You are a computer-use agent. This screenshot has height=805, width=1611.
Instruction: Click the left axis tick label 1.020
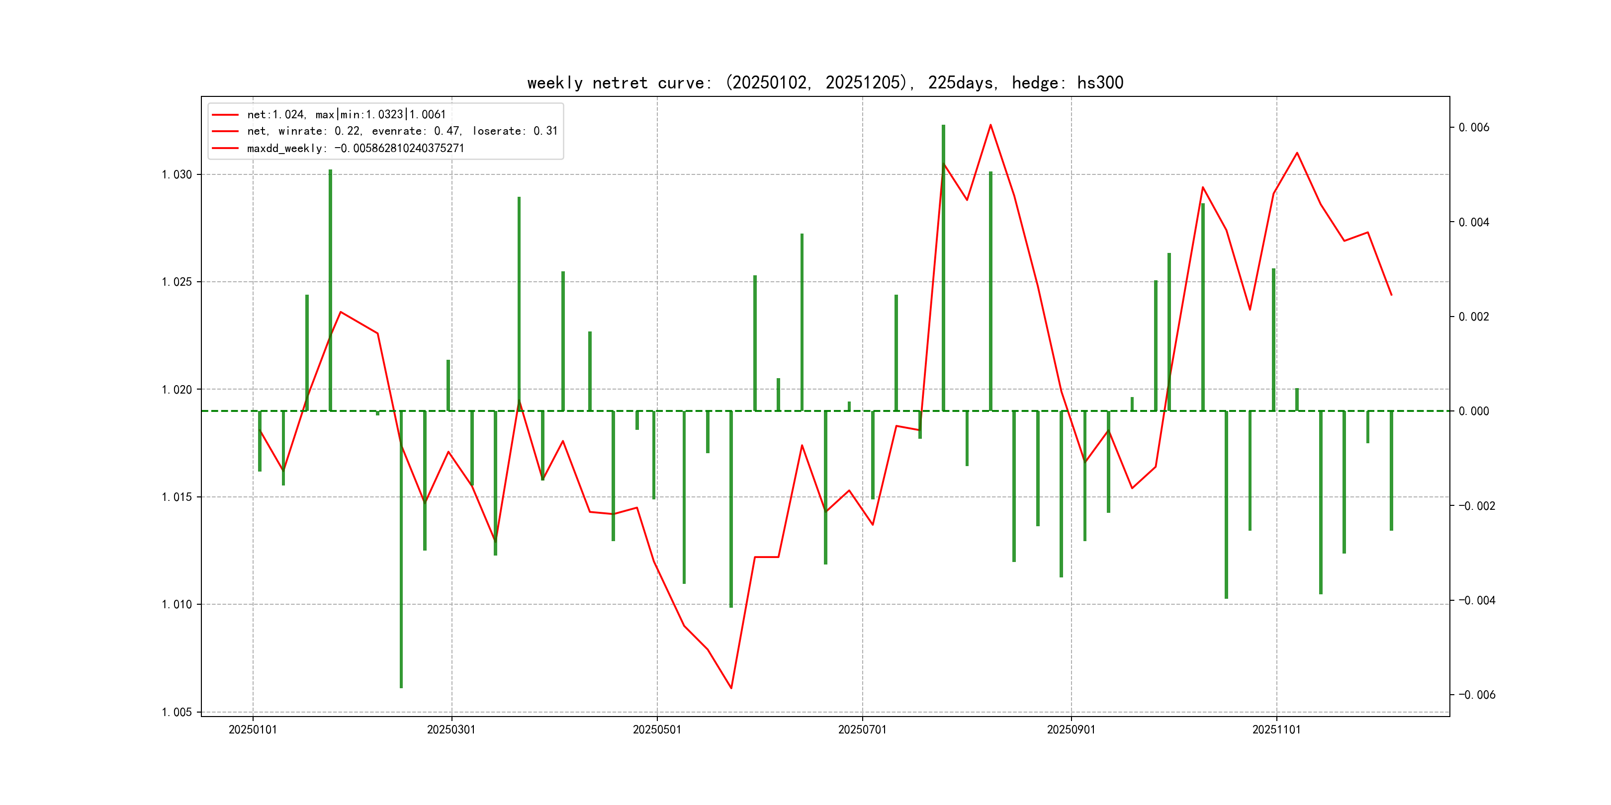tap(177, 390)
